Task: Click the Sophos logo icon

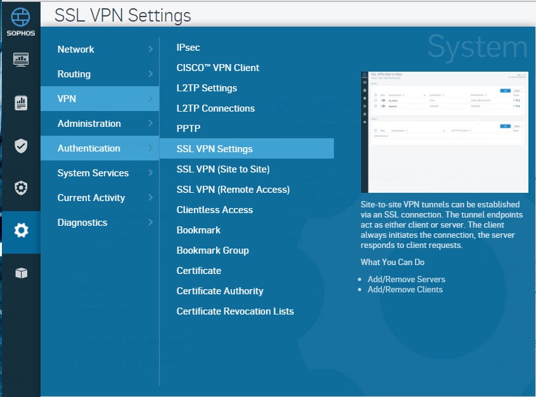Action: [20, 17]
